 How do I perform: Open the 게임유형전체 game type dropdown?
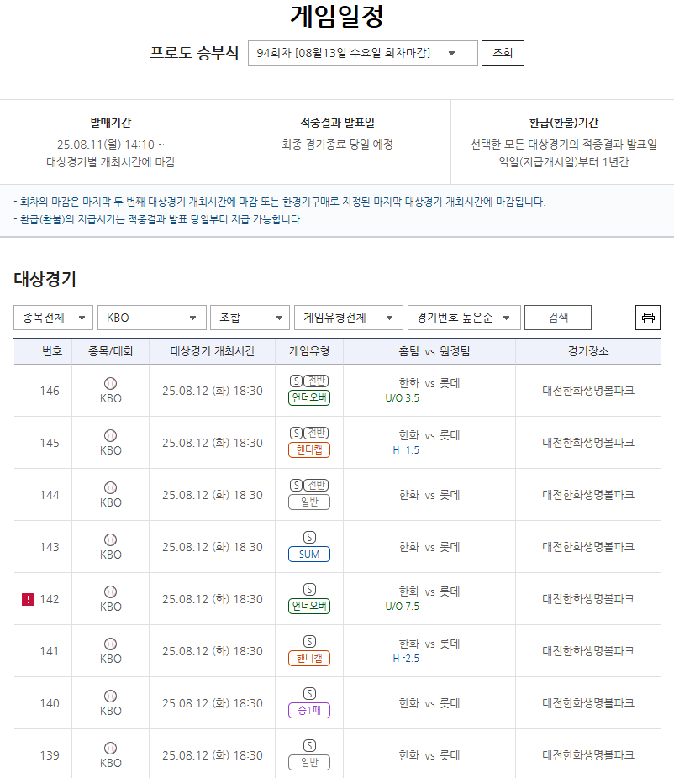[349, 318]
